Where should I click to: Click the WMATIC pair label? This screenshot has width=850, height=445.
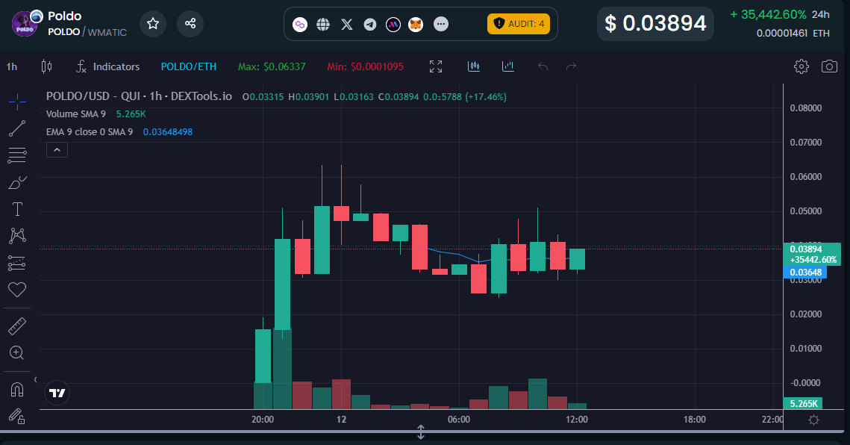(107, 33)
